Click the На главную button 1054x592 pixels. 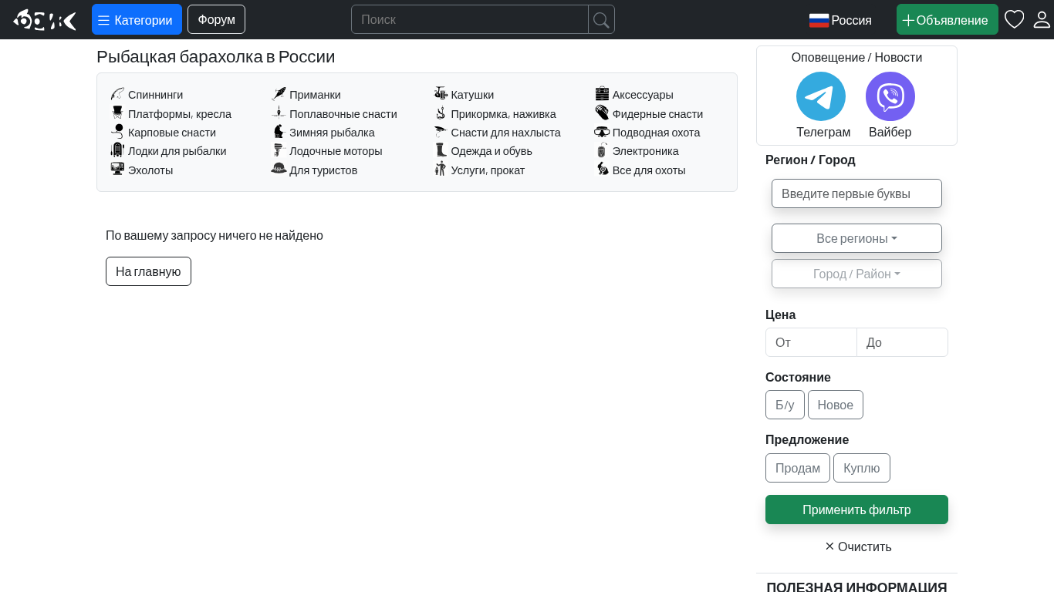click(148, 271)
